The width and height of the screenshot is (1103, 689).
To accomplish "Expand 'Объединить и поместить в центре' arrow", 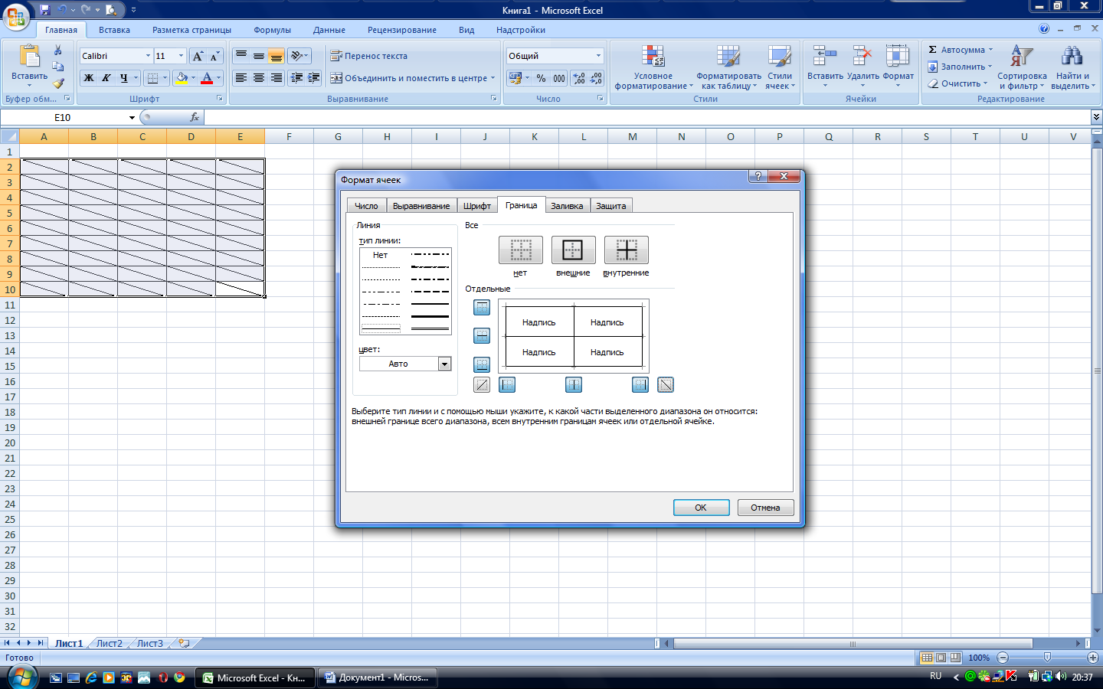I will 493,78.
